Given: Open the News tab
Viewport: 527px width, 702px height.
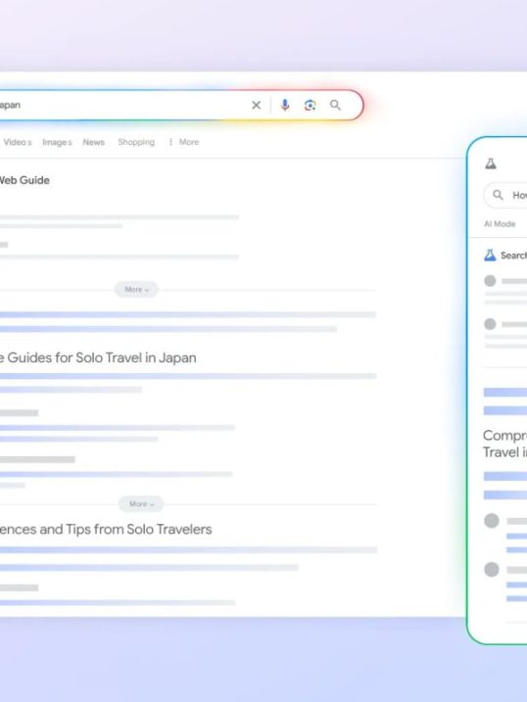Looking at the screenshot, I should click(94, 142).
